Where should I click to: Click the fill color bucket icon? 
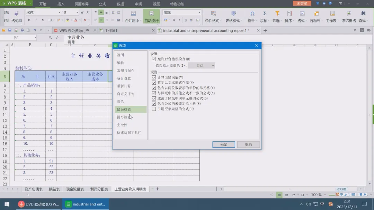[68, 20]
